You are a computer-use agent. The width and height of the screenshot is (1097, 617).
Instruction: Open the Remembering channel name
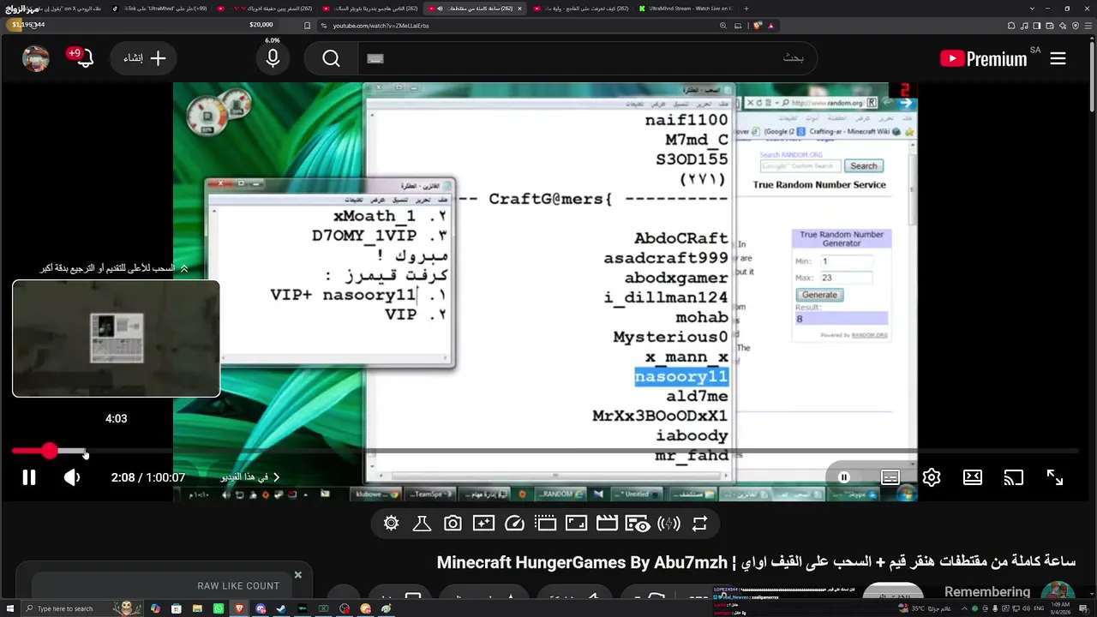987,592
